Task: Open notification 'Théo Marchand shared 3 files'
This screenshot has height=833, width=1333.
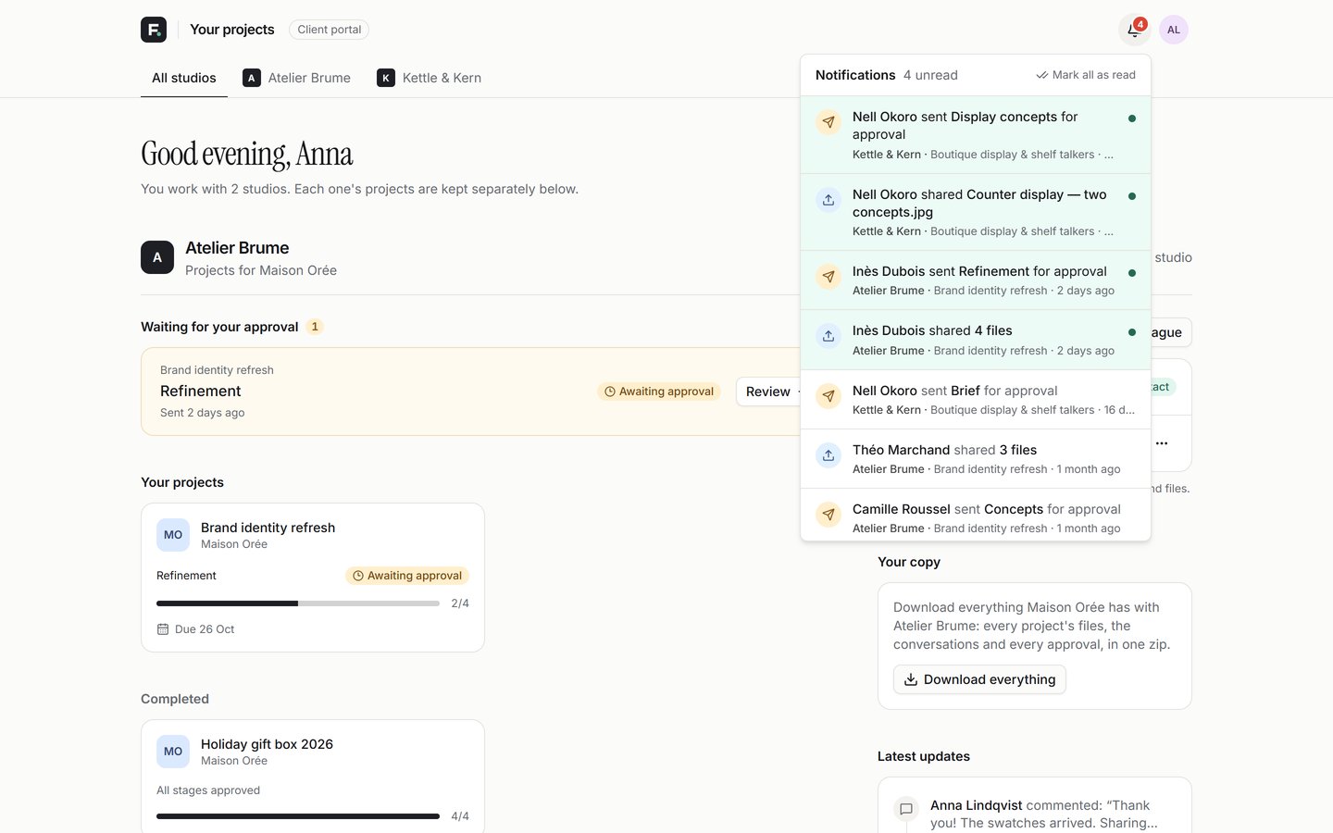Action: (x=976, y=459)
